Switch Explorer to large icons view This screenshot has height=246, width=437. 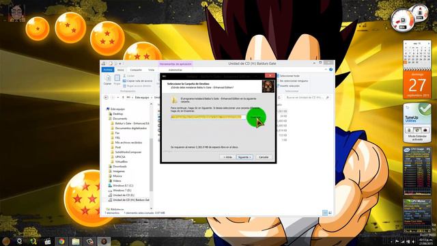pos(330,213)
